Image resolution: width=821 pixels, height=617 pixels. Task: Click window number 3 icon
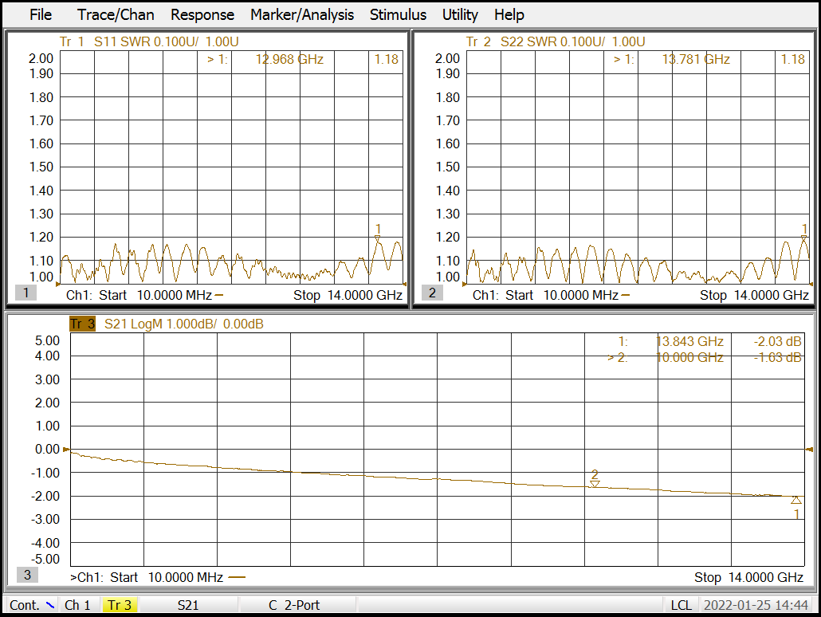pyautogui.click(x=26, y=575)
